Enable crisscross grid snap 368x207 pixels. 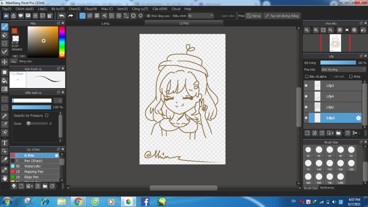coord(97,16)
